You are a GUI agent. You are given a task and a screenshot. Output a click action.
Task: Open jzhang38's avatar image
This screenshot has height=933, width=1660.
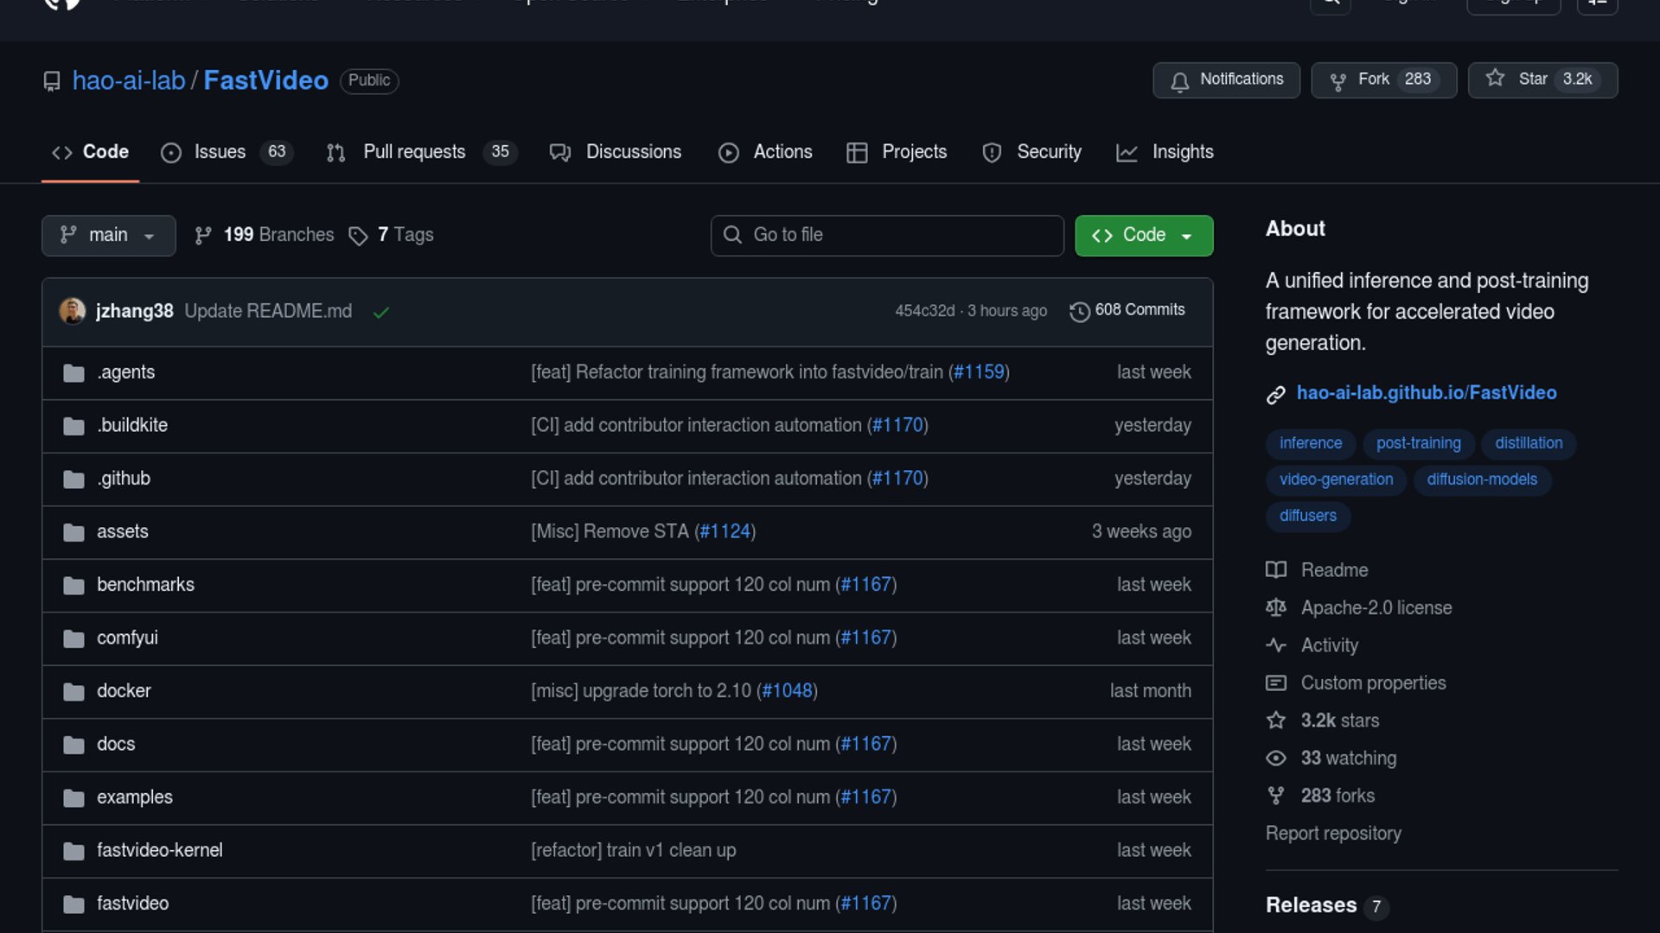(72, 311)
